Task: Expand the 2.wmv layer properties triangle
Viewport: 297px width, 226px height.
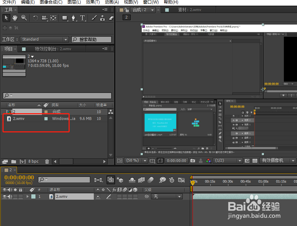Action: (28, 196)
